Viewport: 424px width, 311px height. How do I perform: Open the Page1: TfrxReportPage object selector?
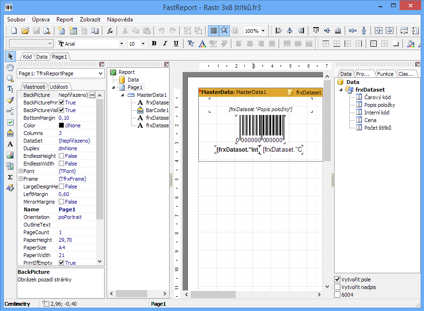tap(61, 73)
